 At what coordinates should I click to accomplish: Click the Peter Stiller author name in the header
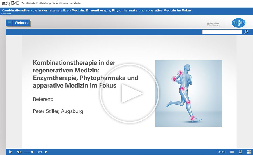[6, 13]
